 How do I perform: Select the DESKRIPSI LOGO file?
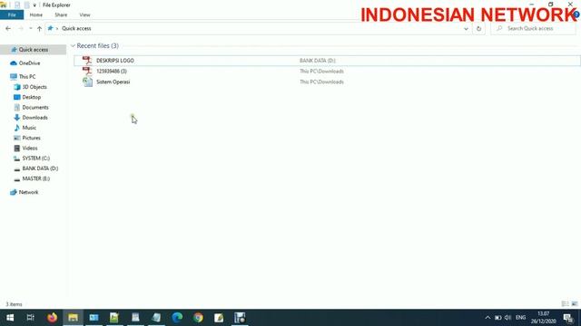coord(327,61)
